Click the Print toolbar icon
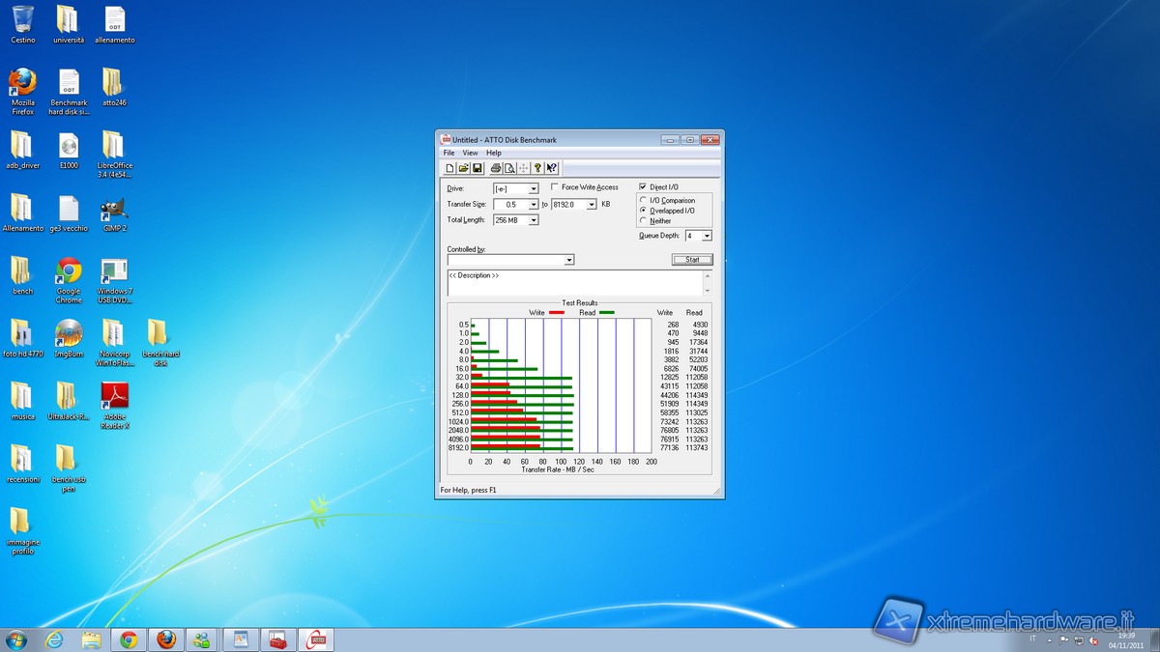Screen dimensions: 1160x652 (x=496, y=168)
